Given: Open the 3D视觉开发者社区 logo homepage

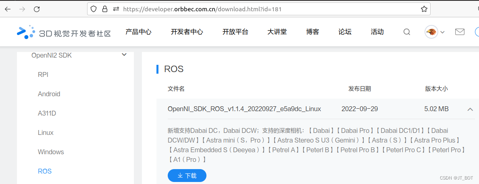Looking at the screenshot, I should [x=64, y=32].
